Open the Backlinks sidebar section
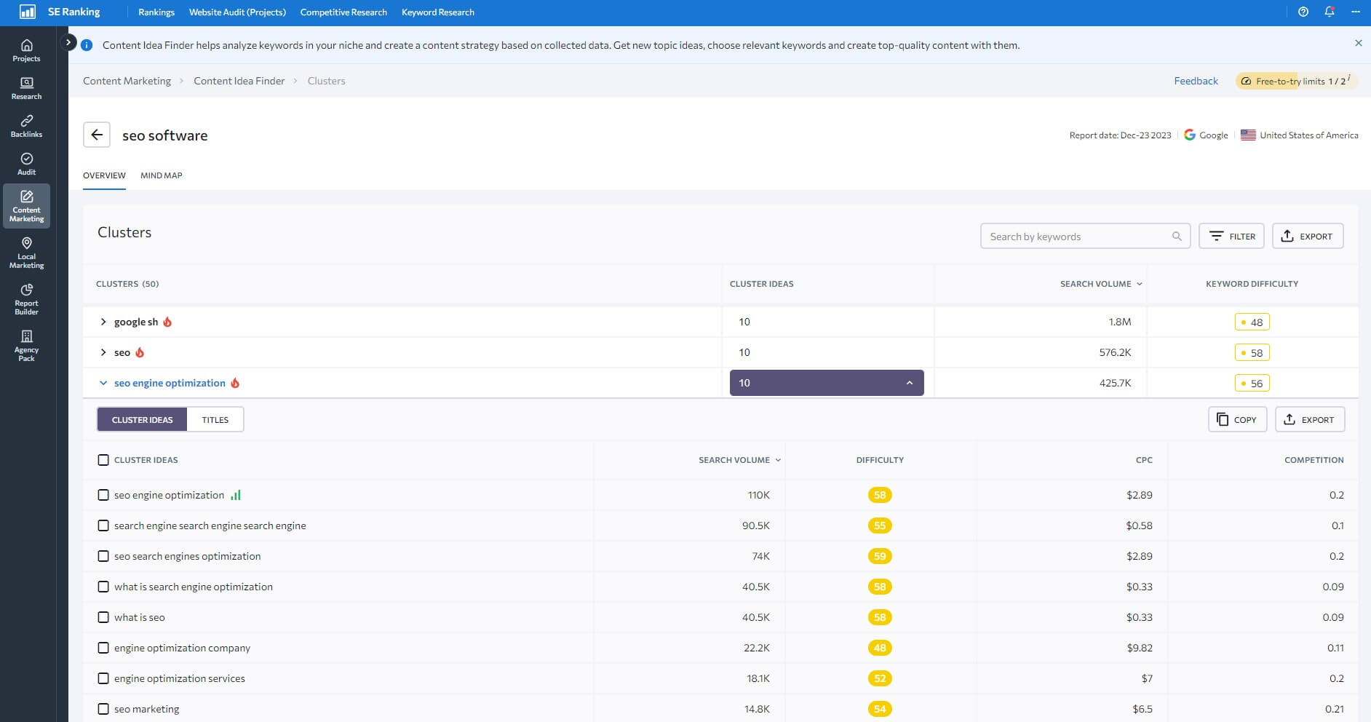Image resolution: width=1371 pixels, height=722 pixels. coord(26,126)
